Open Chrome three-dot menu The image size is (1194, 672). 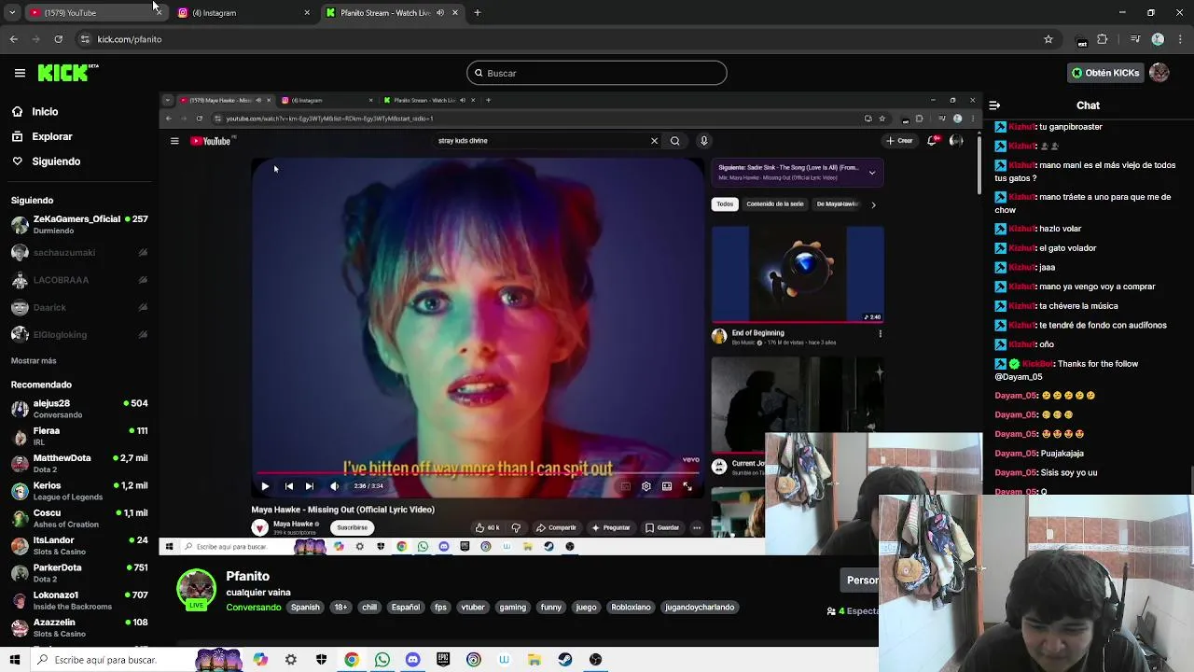pyautogui.click(x=1181, y=39)
